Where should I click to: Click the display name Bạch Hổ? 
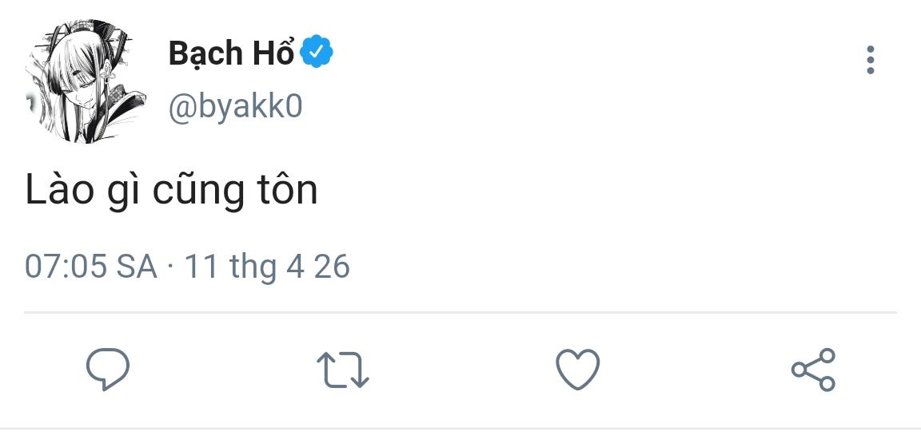[x=231, y=53]
